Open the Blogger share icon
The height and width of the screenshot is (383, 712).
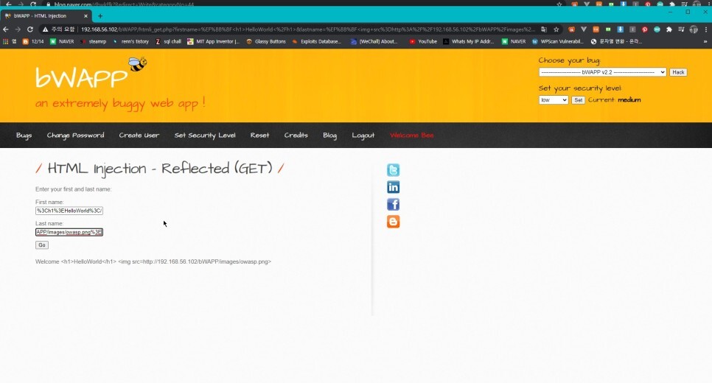click(x=394, y=222)
